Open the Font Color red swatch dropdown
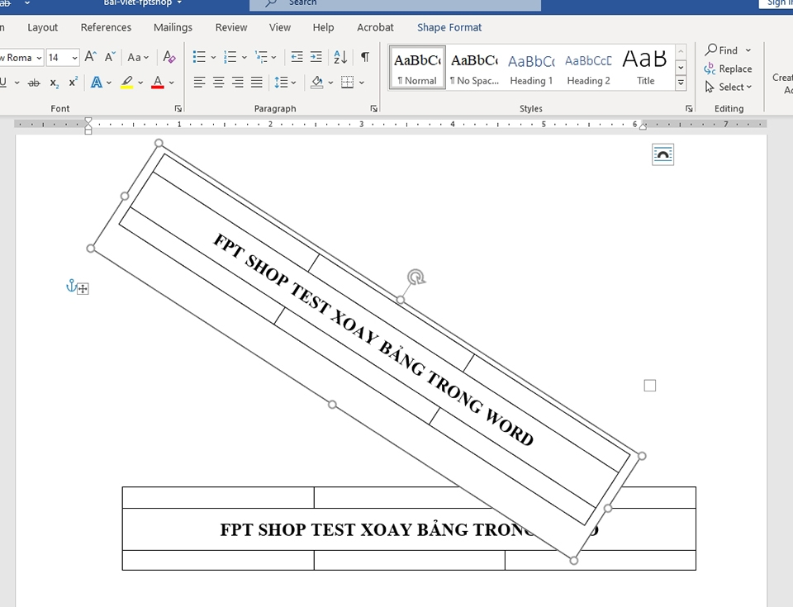Screen dimensions: 793x607 pyautogui.click(x=171, y=83)
